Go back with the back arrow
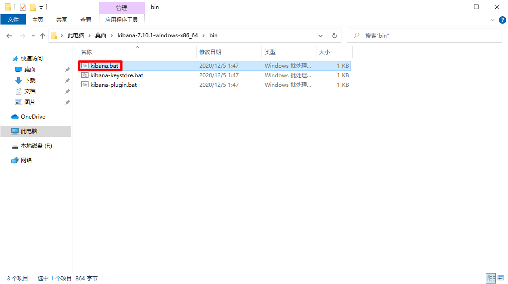The width and height of the screenshot is (508, 284). point(9,35)
